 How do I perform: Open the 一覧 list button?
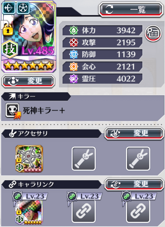(131, 10)
